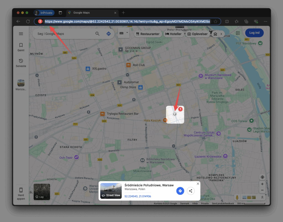283x222 pixels.
Task: Click the dropped pin on the map
Action: 175,114
